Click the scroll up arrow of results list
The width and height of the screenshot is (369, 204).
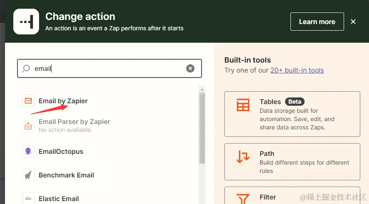[x=202, y=90]
